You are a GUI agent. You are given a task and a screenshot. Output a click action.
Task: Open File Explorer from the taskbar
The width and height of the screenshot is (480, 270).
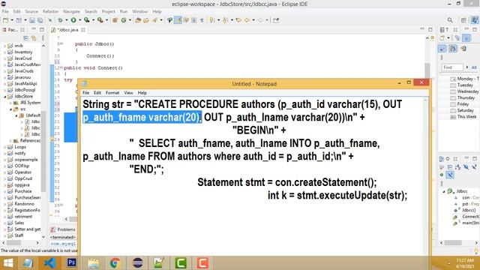point(93,262)
